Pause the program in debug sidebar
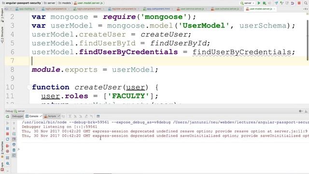309x174 pixels. click(x=8, y=129)
